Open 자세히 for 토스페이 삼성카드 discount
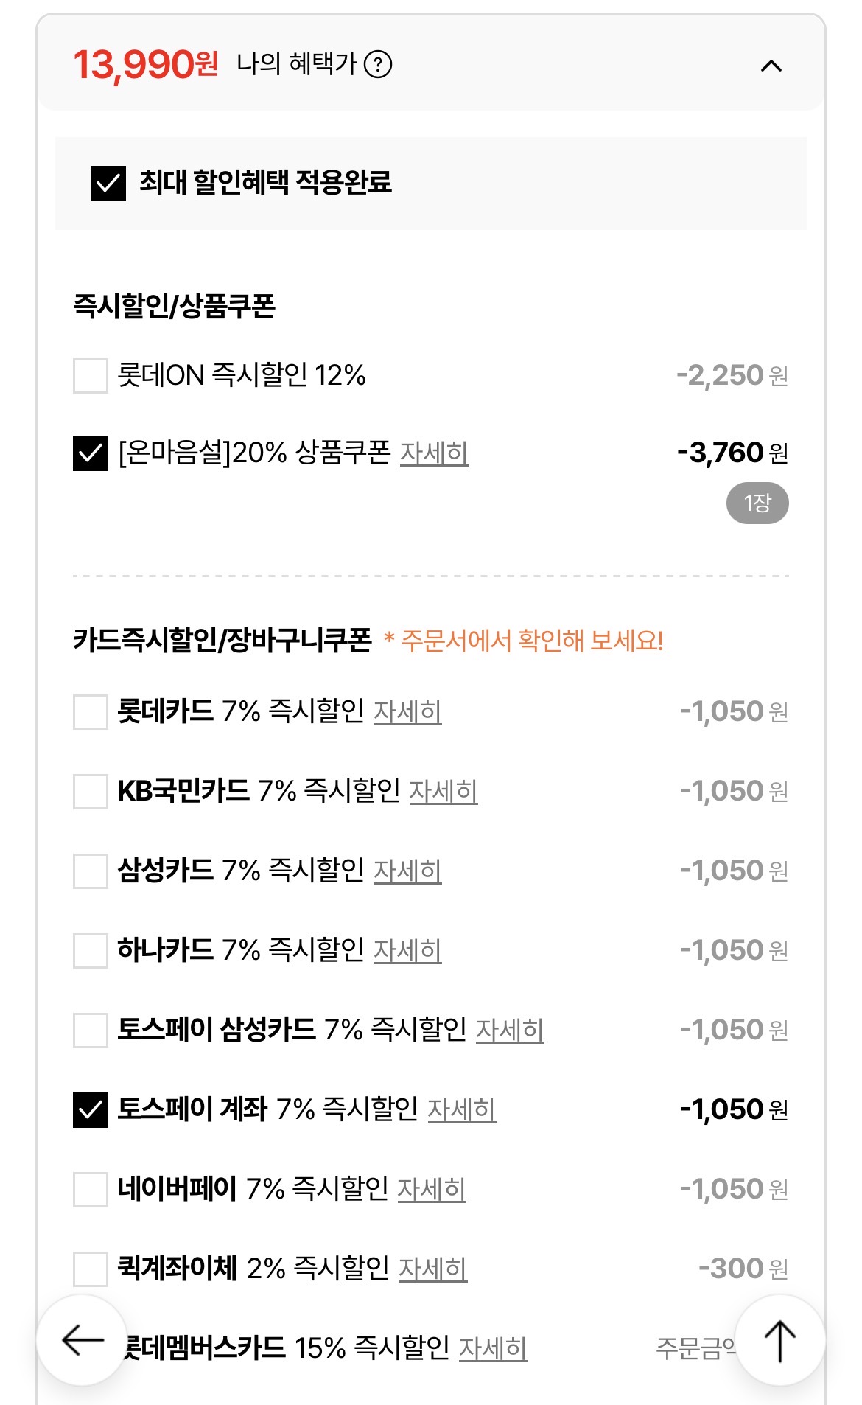The width and height of the screenshot is (862, 1405). (510, 1030)
